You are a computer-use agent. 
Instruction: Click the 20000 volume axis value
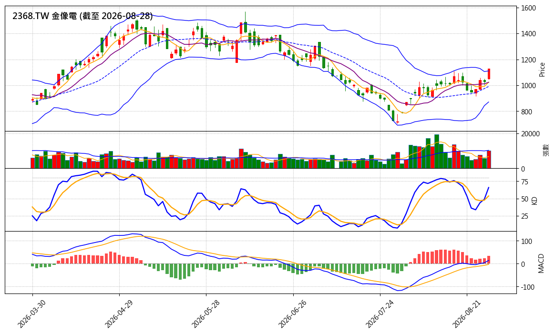(x=530, y=134)
